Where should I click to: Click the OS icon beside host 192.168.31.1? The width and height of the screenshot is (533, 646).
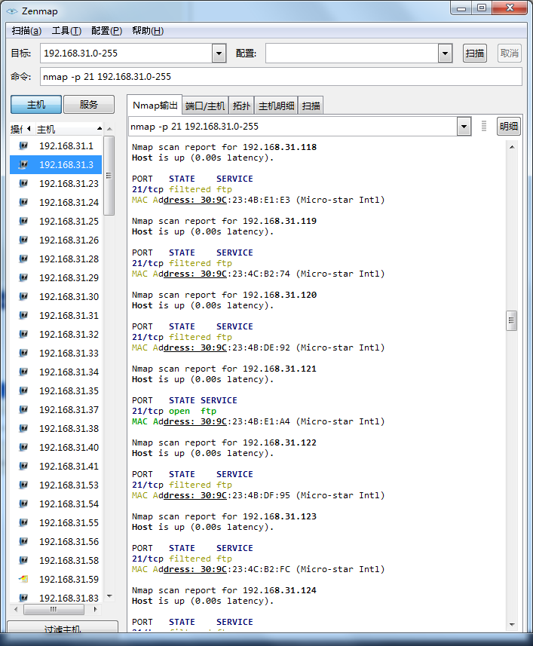(x=24, y=145)
